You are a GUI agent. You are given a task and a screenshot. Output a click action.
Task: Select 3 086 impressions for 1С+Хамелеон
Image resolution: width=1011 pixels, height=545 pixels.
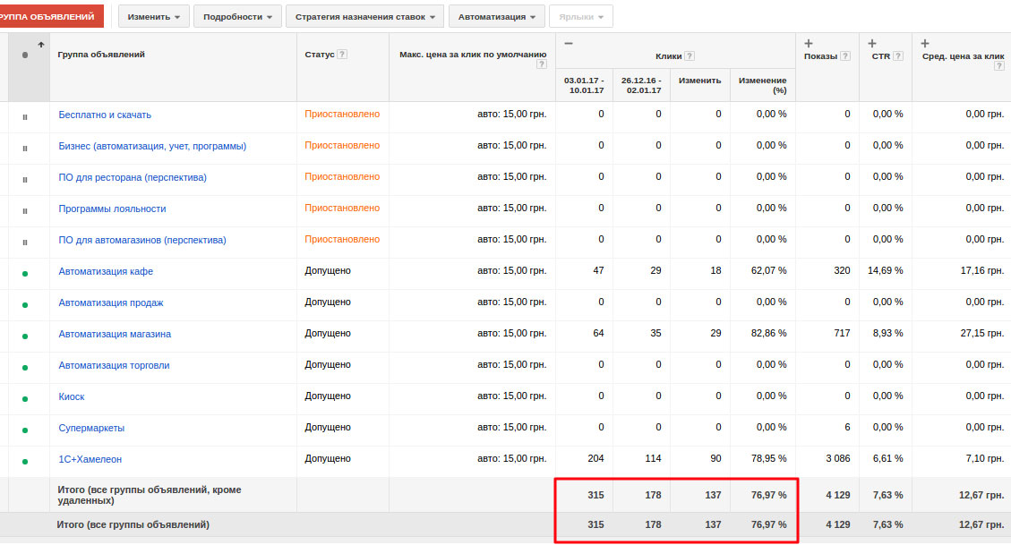click(x=837, y=459)
